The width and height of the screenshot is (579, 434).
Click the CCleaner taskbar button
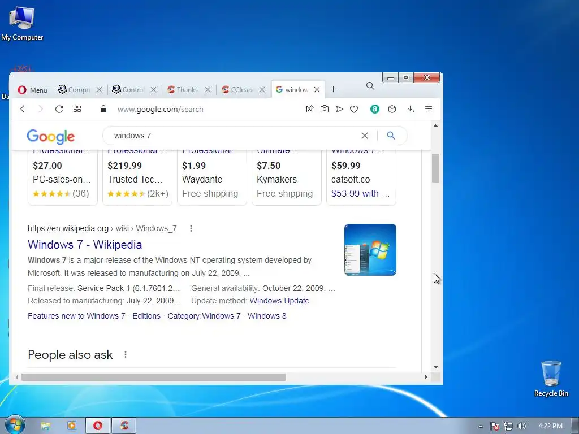pyautogui.click(x=124, y=426)
